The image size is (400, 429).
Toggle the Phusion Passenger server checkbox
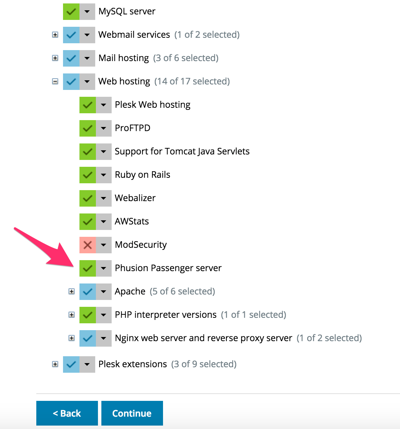87,268
